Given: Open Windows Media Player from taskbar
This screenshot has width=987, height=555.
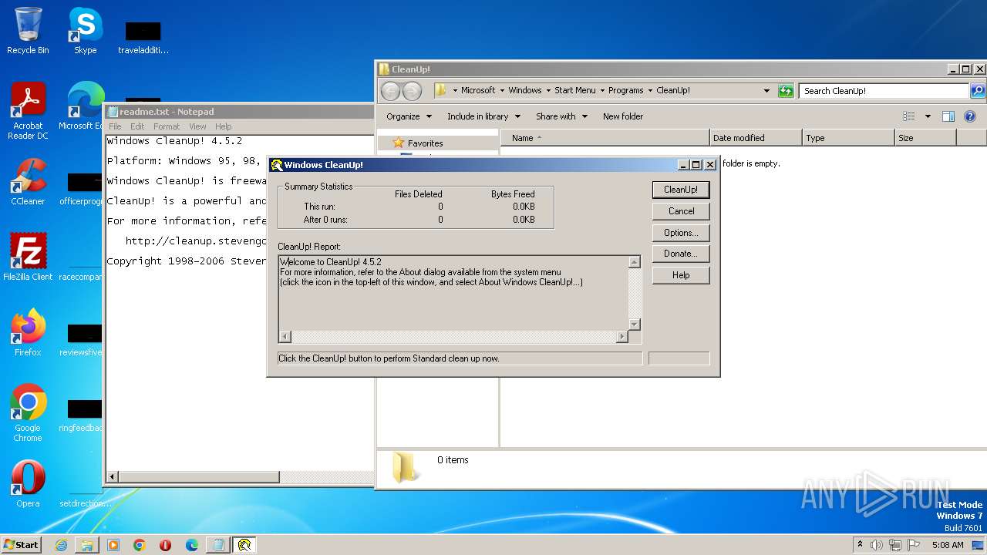Looking at the screenshot, I should [x=113, y=545].
